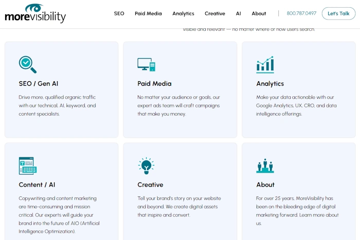
Task: Click text 'Intelligence Optimization).'
Action: pyautogui.click(x=47, y=231)
